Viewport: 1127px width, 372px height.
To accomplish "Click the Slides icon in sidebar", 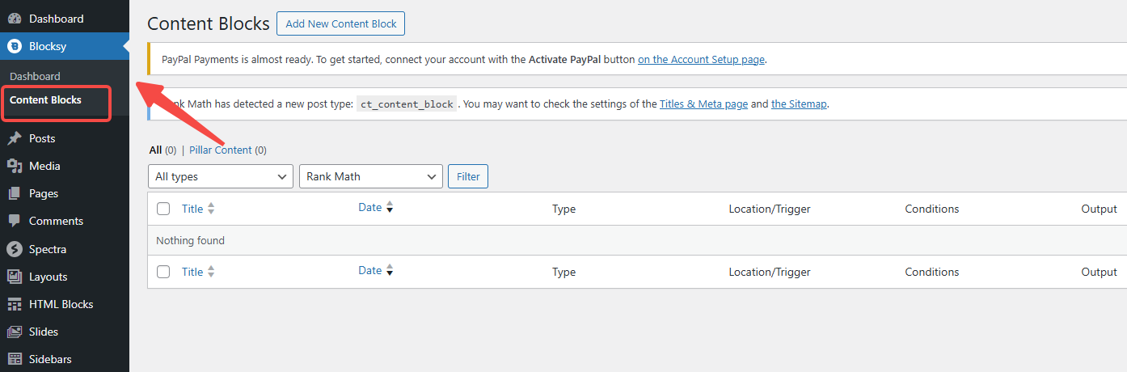I will pyautogui.click(x=15, y=332).
